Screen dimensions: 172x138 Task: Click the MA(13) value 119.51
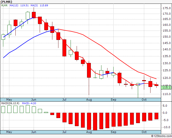point(25,6)
